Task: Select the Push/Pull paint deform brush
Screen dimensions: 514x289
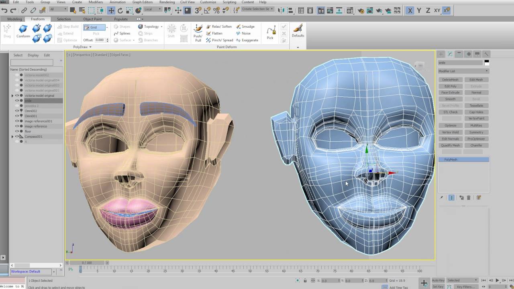Action: (198, 33)
